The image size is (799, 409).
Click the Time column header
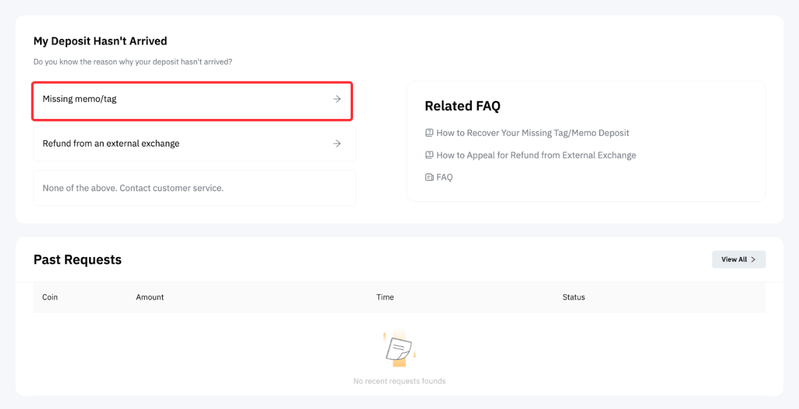385,297
